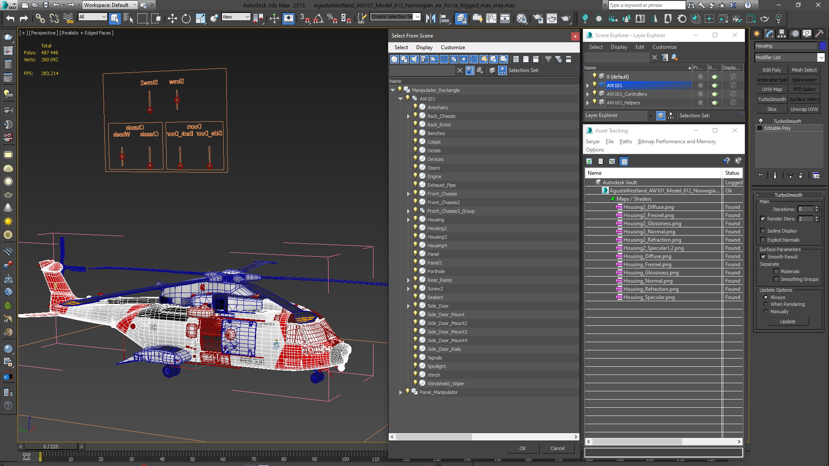Expand the Panel_Manipulator tree node
Viewport: 829px width, 466px height.
coord(401,392)
